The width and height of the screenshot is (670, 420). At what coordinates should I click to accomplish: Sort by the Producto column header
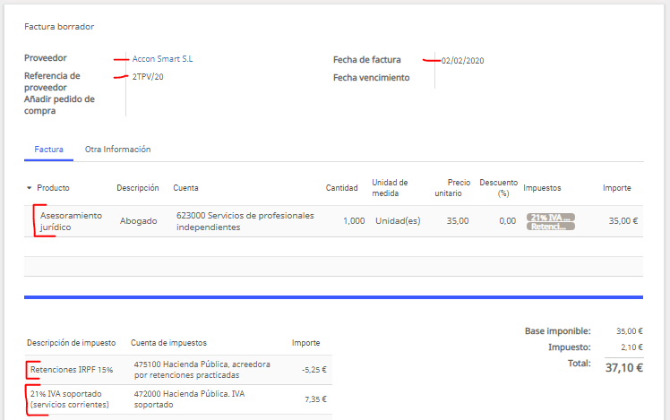pyautogui.click(x=53, y=188)
